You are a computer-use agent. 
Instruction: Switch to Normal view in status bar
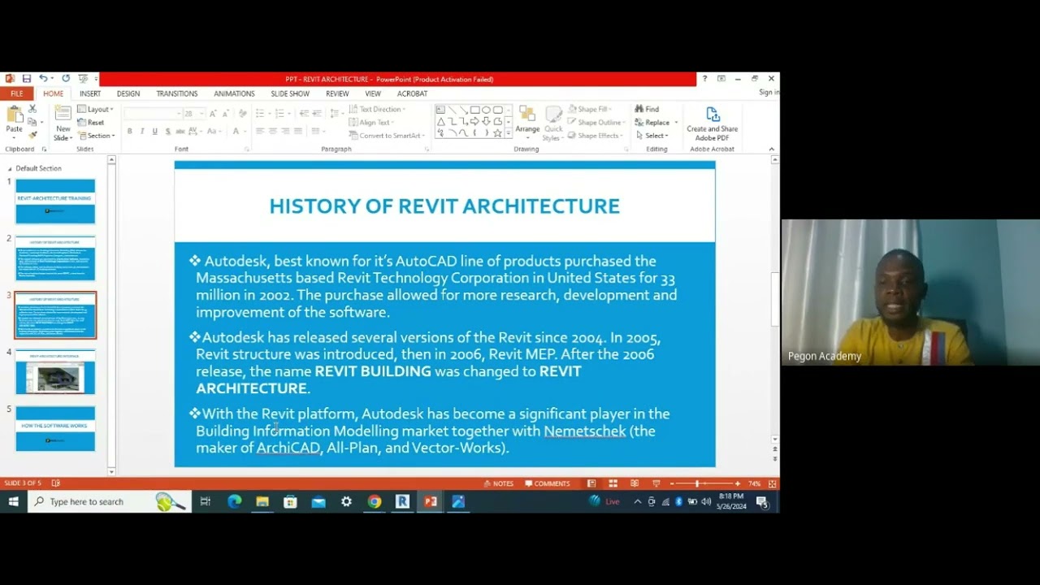[x=591, y=483]
